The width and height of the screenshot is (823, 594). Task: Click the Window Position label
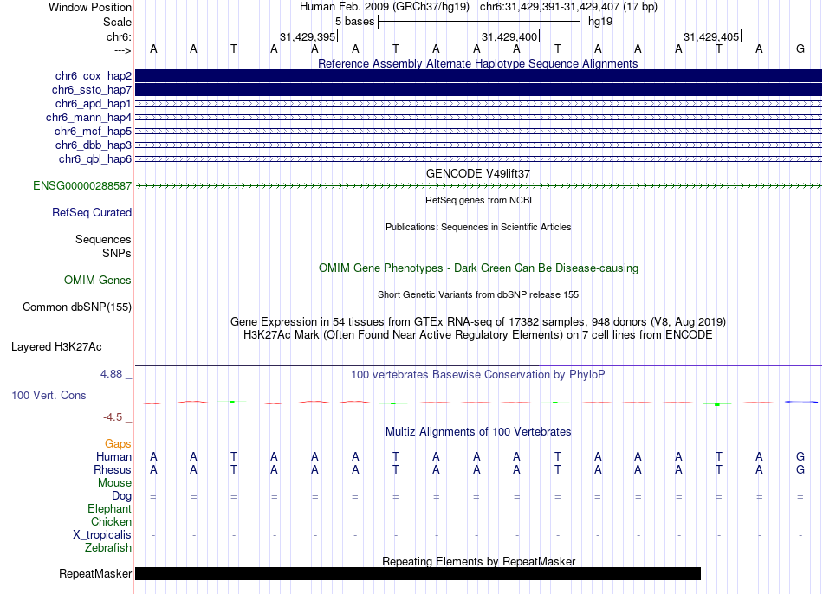pyautogui.click(x=90, y=7)
